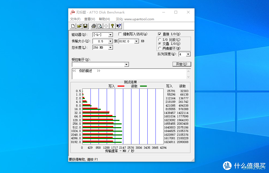Click the 传输速率 - MB / 秒 axis label
This screenshot has height=173, width=269.
tap(119, 151)
